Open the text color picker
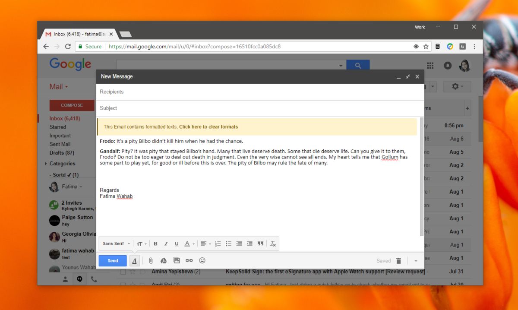The width and height of the screenshot is (518, 310). pyautogui.click(x=190, y=244)
